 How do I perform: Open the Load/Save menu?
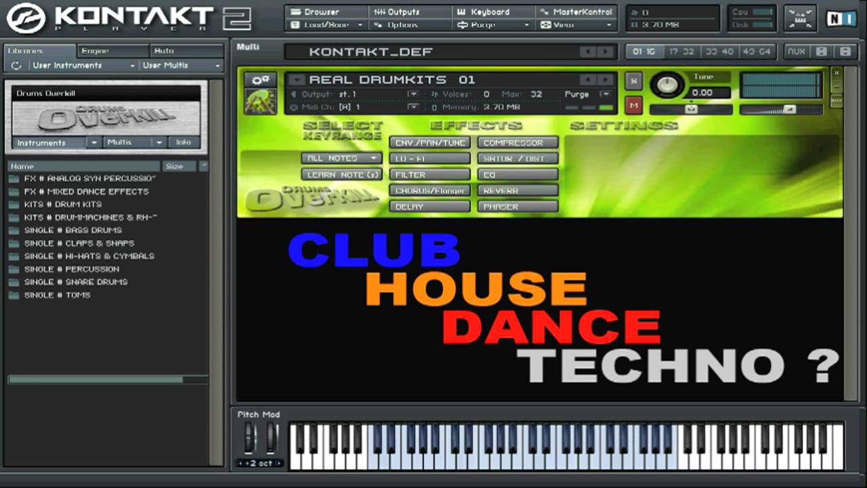326,25
